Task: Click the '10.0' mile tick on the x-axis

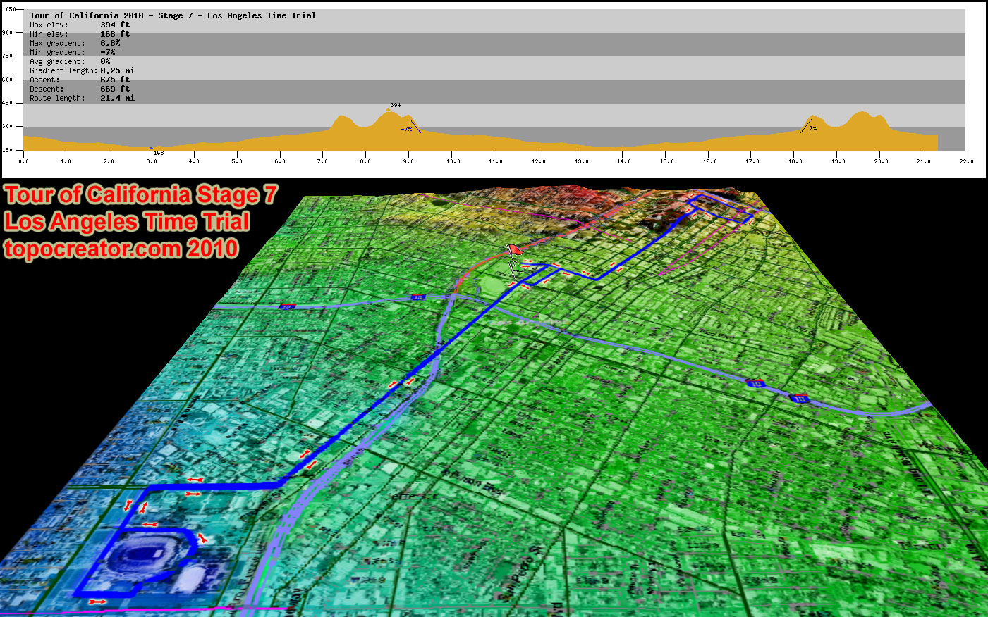Action: [x=453, y=161]
